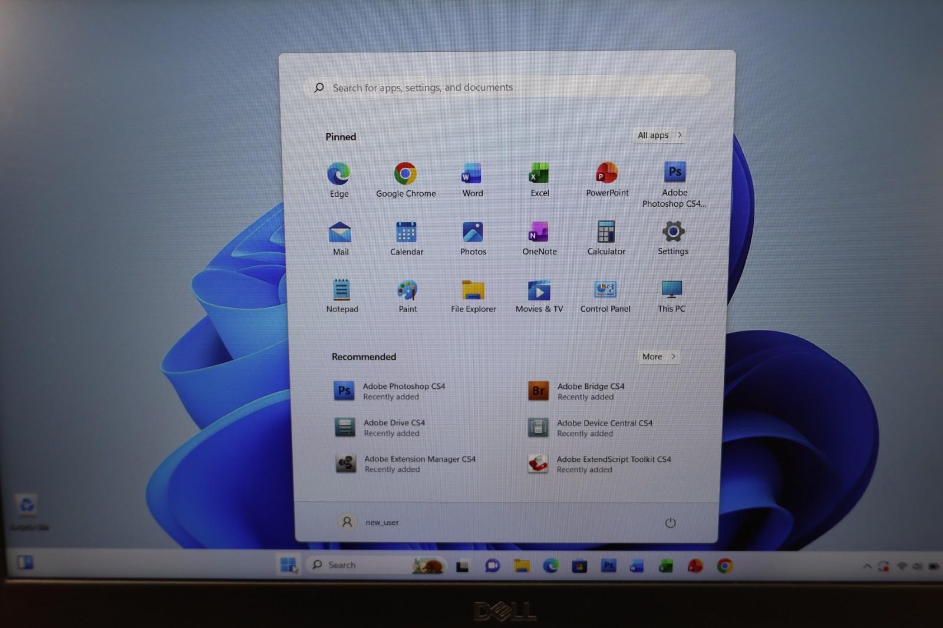Open the Calendar app
The height and width of the screenshot is (628, 943).
407,239
